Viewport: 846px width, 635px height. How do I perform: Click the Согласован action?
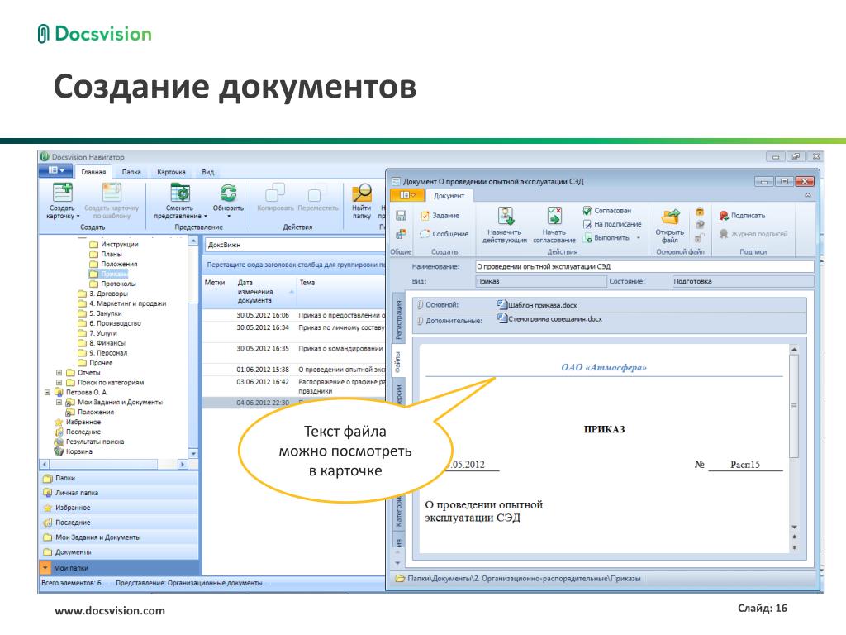point(607,211)
